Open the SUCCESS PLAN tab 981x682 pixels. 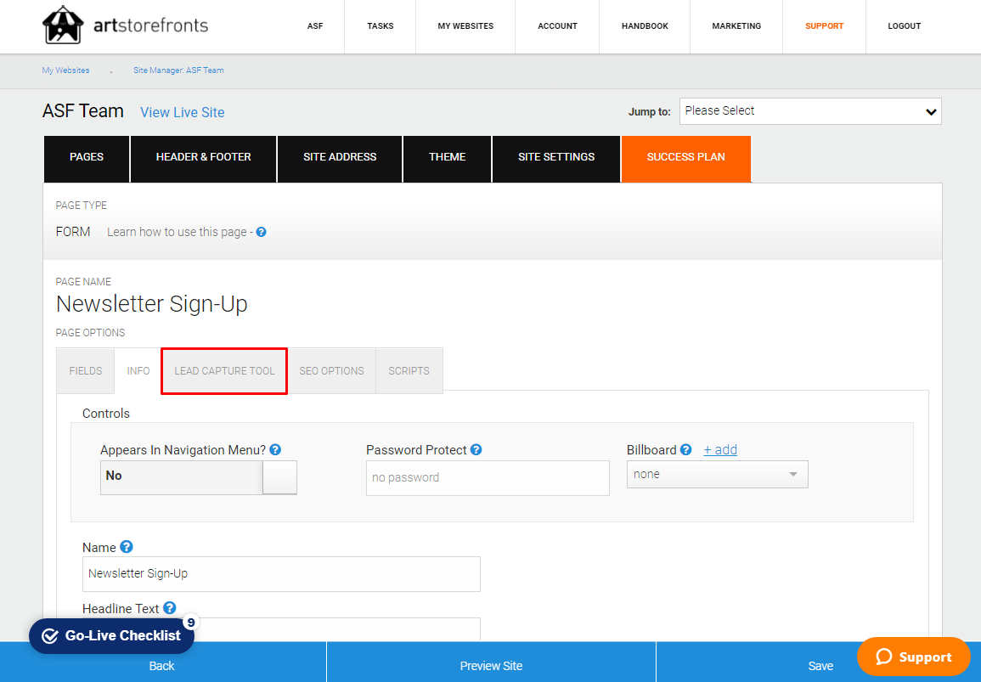686,159
